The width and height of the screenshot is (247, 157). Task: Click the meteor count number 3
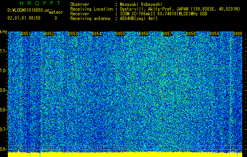(x=56, y=18)
